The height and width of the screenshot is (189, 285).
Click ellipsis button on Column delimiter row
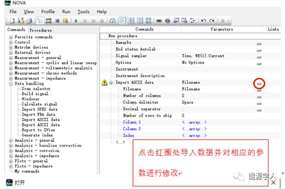point(259,104)
